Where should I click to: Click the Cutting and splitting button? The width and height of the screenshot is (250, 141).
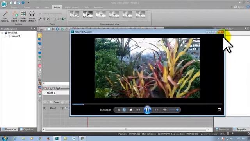pyautogui.click(x=50, y=14)
